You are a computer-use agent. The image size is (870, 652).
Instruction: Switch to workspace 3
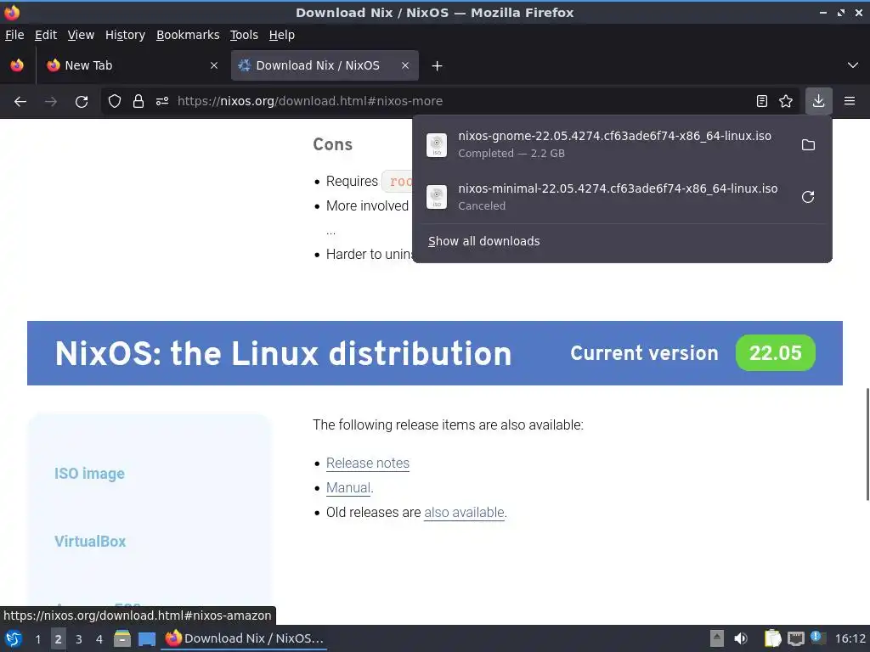(x=79, y=639)
